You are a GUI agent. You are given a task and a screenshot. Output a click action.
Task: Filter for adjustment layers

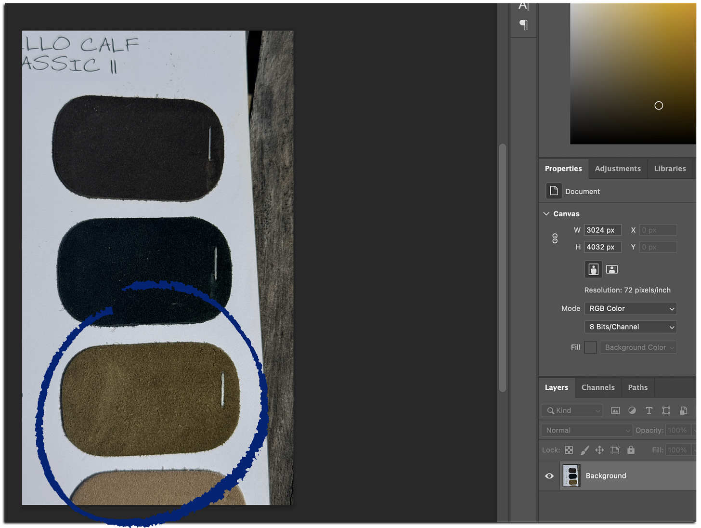pos(632,410)
